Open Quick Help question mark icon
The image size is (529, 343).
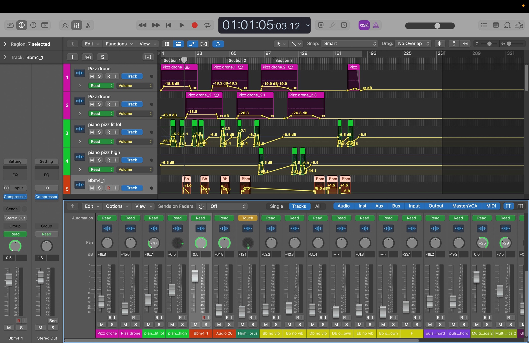point(33,25)
